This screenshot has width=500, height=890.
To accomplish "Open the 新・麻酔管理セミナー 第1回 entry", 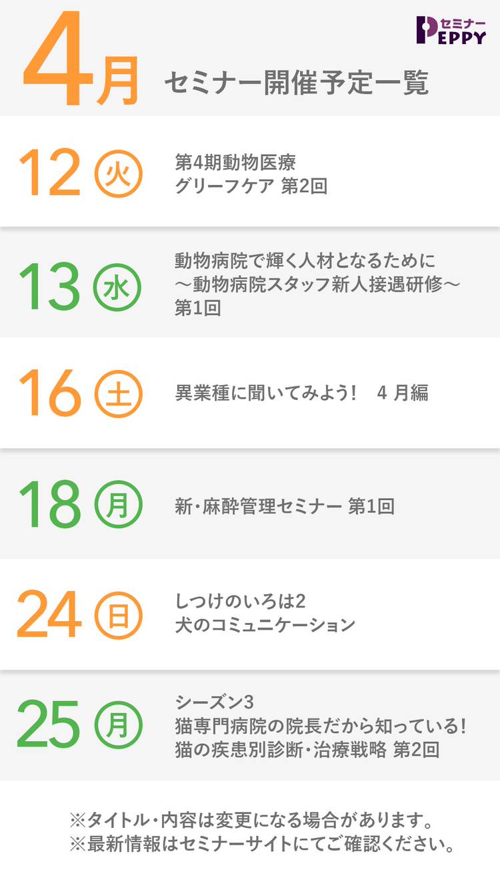I will pyautogui.click(x=284, y=506).
